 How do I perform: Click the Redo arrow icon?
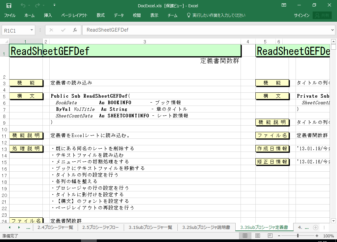pos(37,5)
